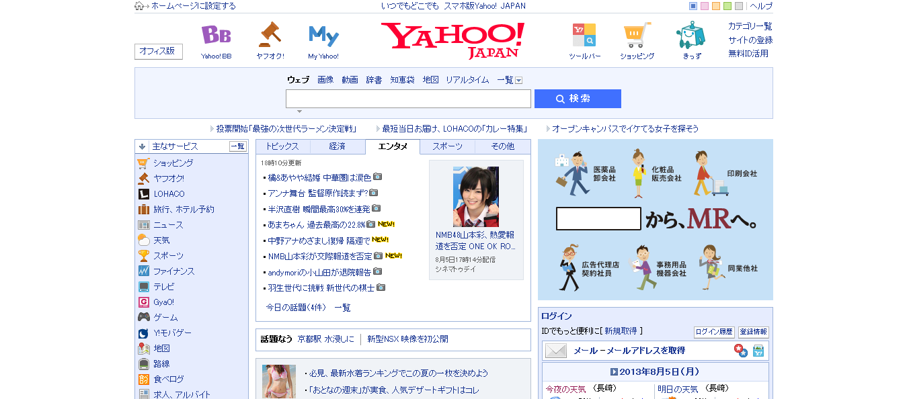Click the LOHACO icon in sidebar
Image resolution: width=907 pixels, height=399 pixels.
click(143, 194)
